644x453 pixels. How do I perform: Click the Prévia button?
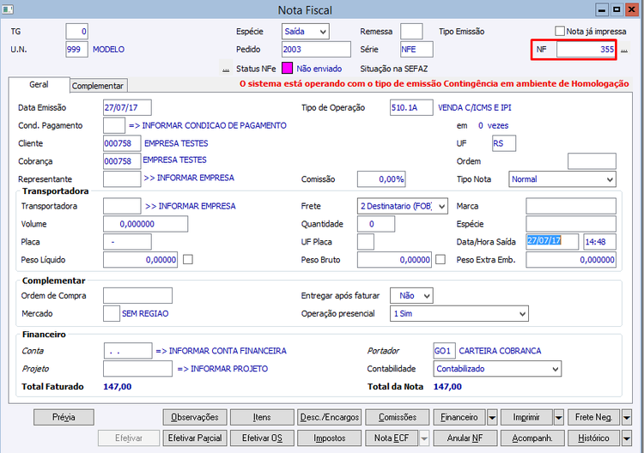[64, 417]
